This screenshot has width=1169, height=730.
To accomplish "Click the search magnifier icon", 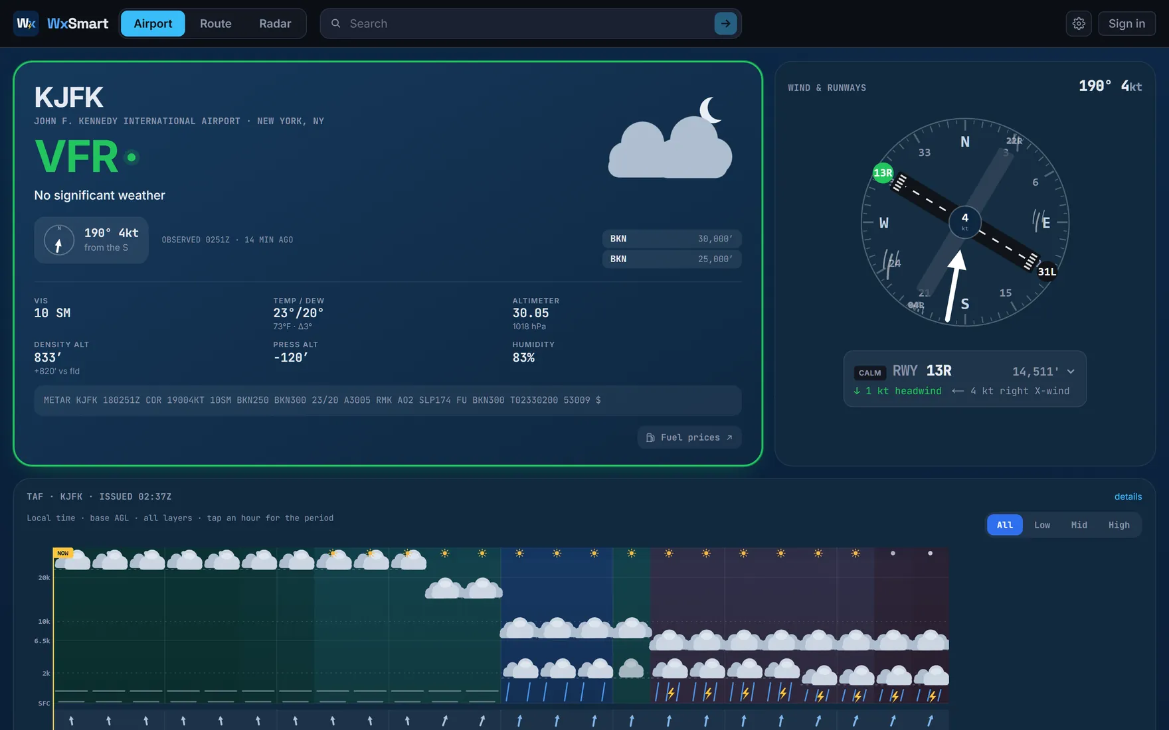I will pos(336,23).
